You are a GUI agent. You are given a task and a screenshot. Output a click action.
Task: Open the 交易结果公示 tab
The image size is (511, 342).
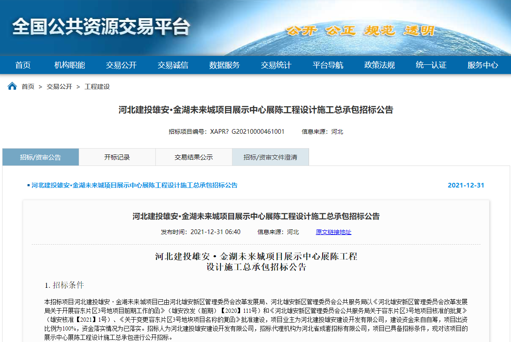tap(194, 157)
